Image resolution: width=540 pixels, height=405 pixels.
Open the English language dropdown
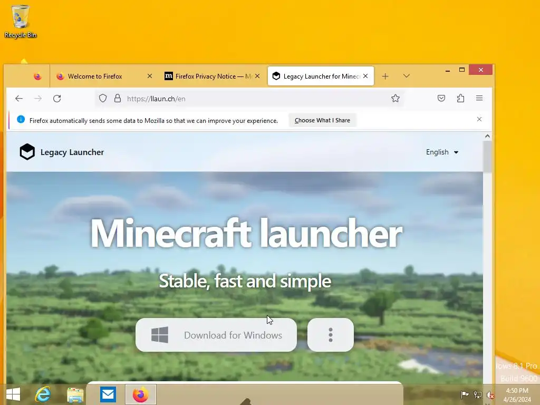click(442, 152)
